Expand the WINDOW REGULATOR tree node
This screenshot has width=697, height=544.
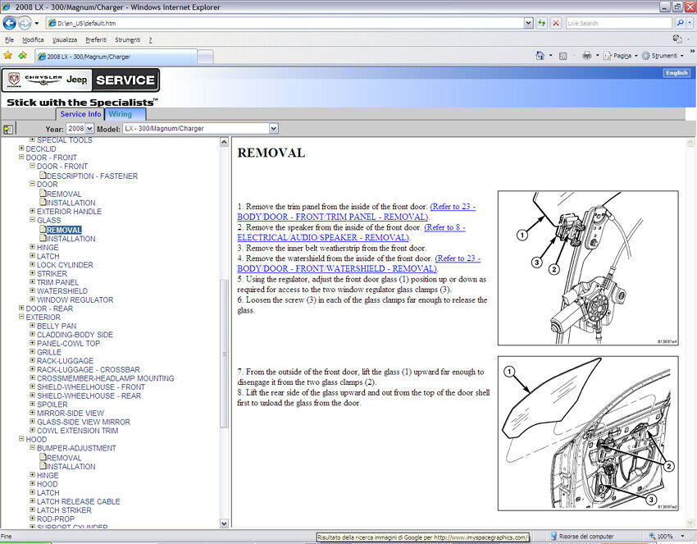[x=32, y=299]
